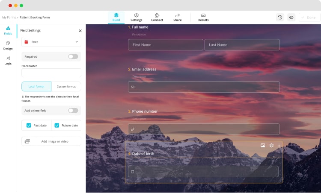Open three-dot menu on Date of birth field

279,146
